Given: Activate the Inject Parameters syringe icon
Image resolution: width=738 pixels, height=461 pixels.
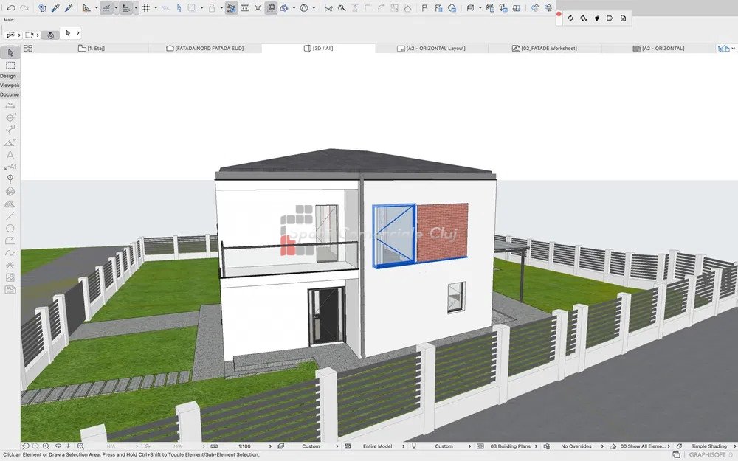Looking at the screenshot, I should 69,8.
